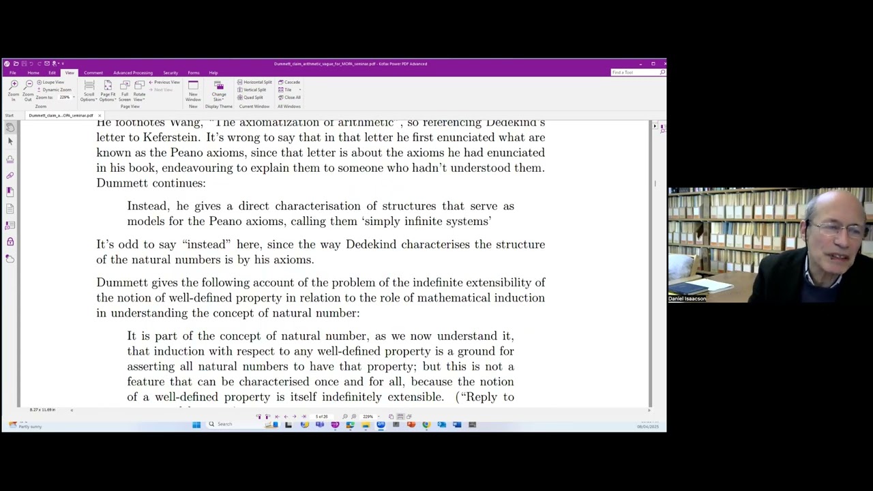Select the arrow select tool in sidebar
The width and height of the screenshot is (873, 491).
[x=10, y=142]
